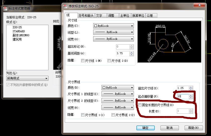211x136 pixels.
Task: Select the 调整 tab
Action: 113,15
